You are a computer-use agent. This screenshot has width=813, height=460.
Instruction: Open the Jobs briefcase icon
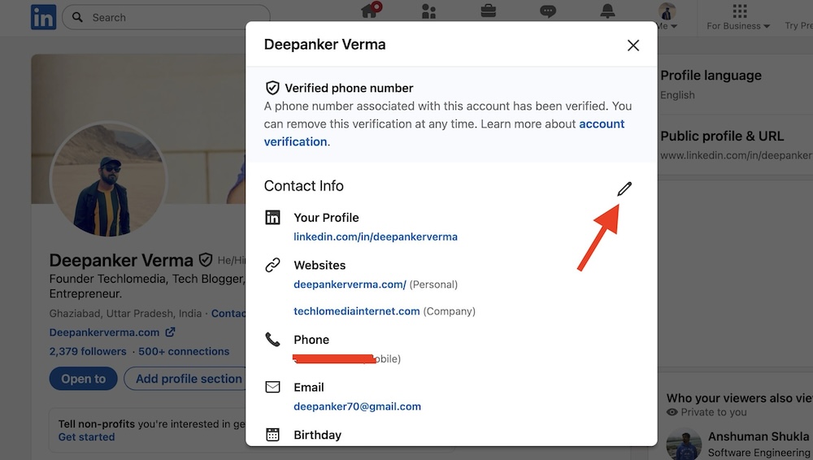(489, 11)
